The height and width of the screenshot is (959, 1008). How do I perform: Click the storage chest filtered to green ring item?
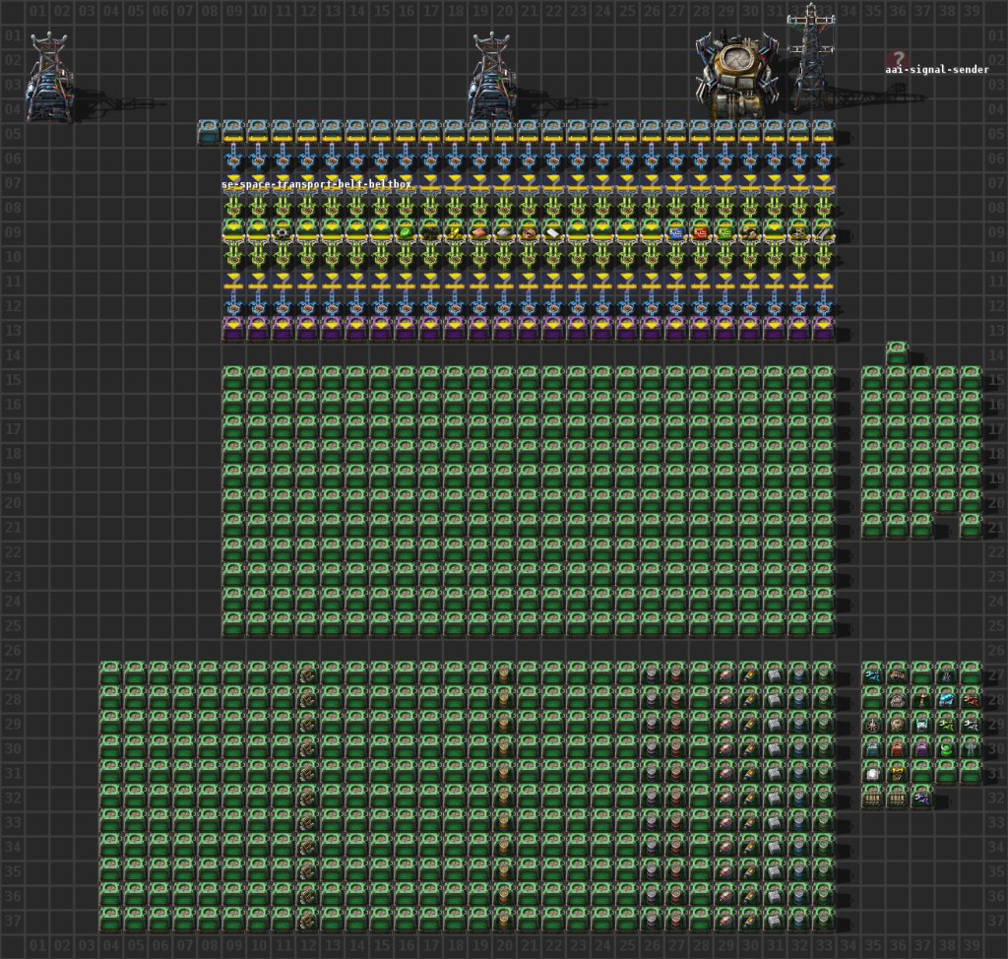(x=946, y=748)
